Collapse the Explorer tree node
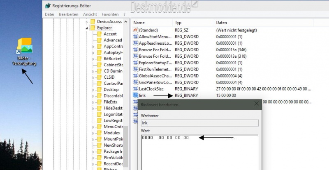Viewport: 329px width, 170px height. click(x=87, y=28)
